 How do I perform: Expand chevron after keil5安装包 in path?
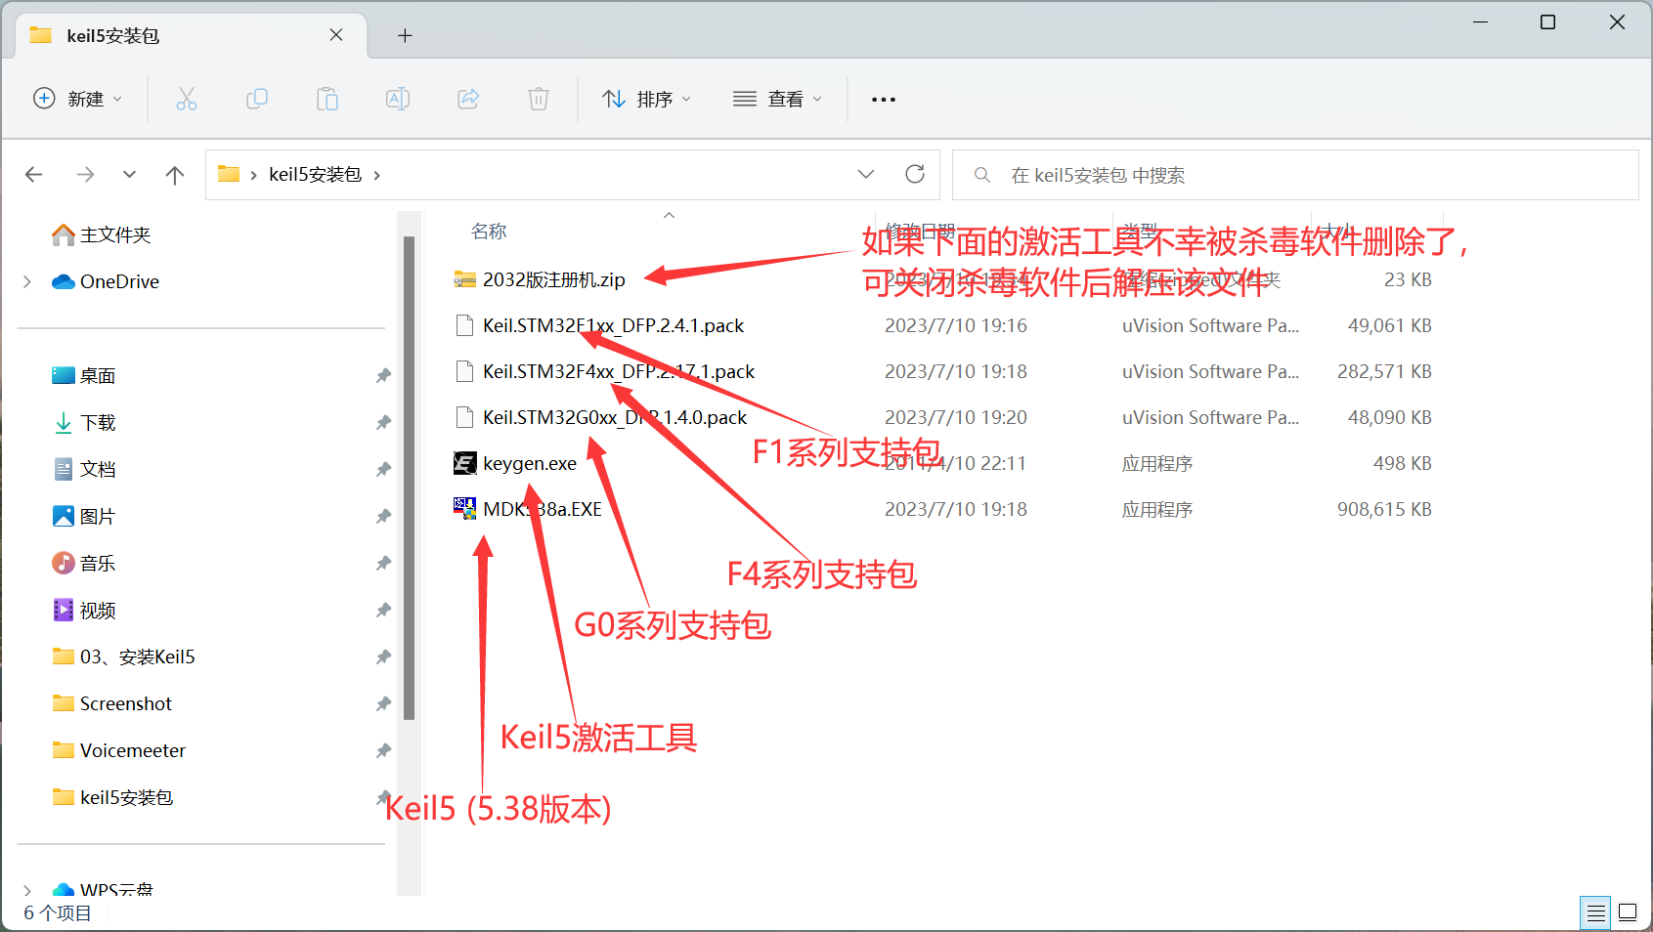tap(377, 175)
